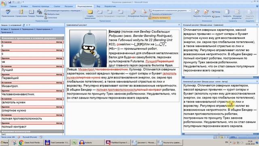This screenshot has height=146, width=259.
Task: Expand Показать исправления menu
Action: coord(161,14)
